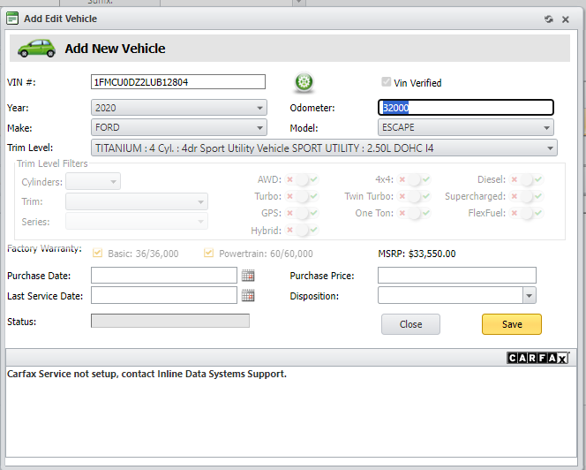Toggle the Supercharged switch
Screen dimensions: 586x470
tap(526, 196)
